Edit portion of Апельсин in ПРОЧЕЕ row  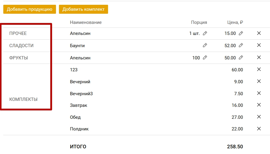coord(205,33)
